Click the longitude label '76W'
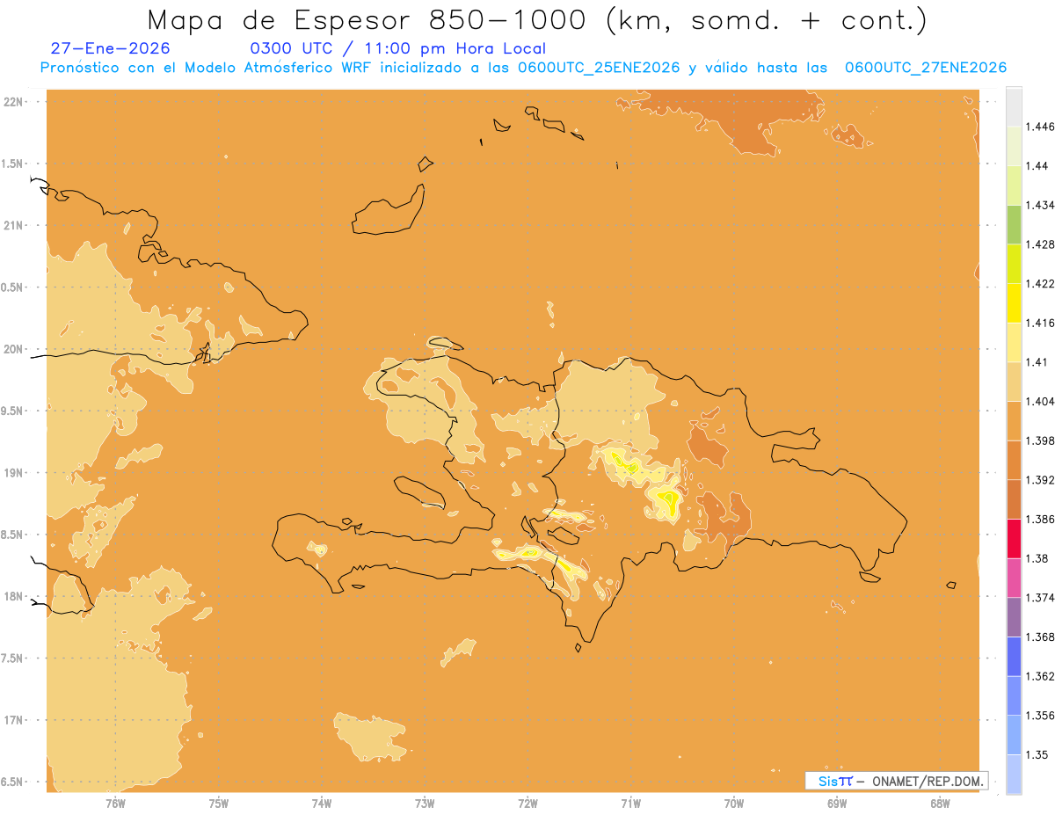 (x=115, y=803)
